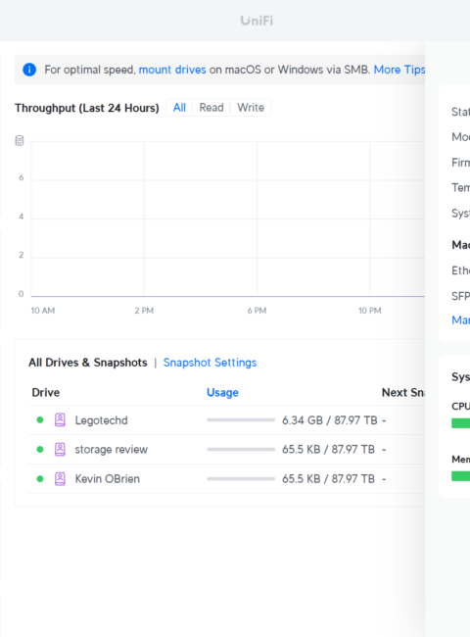The image size is (470, 637).
Task: Click the Legotechd usage bar
Action: point(241,419)
